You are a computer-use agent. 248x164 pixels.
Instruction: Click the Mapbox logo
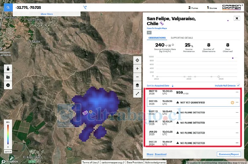point(10,162)
